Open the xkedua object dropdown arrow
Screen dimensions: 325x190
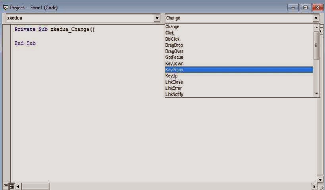tap(157, 18)
